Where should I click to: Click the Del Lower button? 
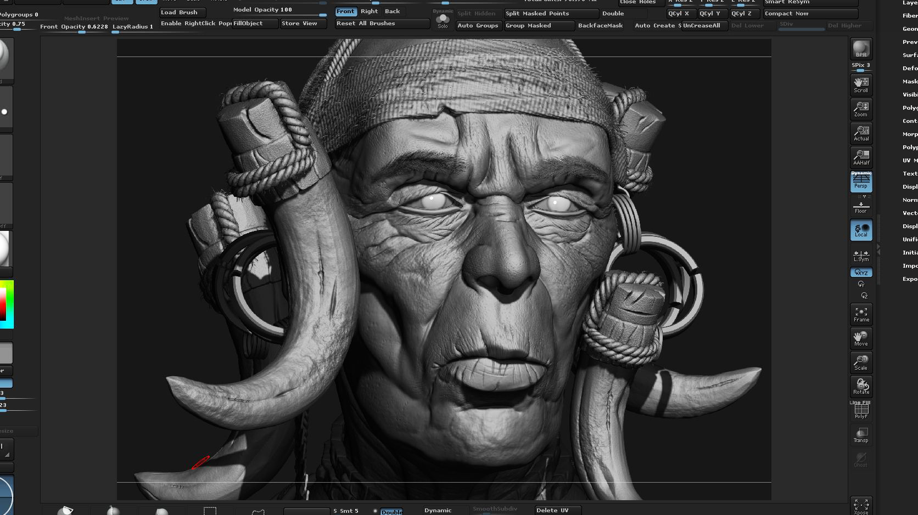coord(753,26)
